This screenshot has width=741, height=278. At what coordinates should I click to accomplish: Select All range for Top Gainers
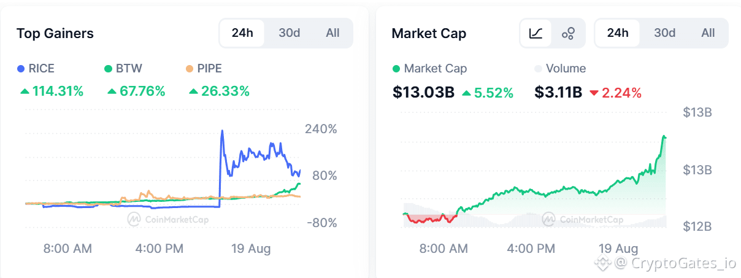coord(332,33)
